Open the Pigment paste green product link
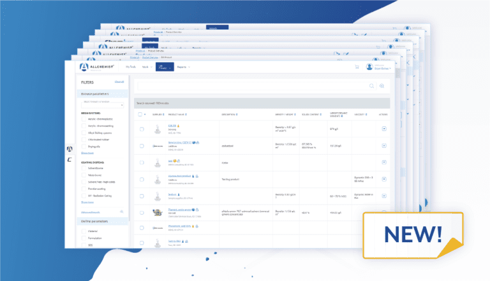 (179, 210)
